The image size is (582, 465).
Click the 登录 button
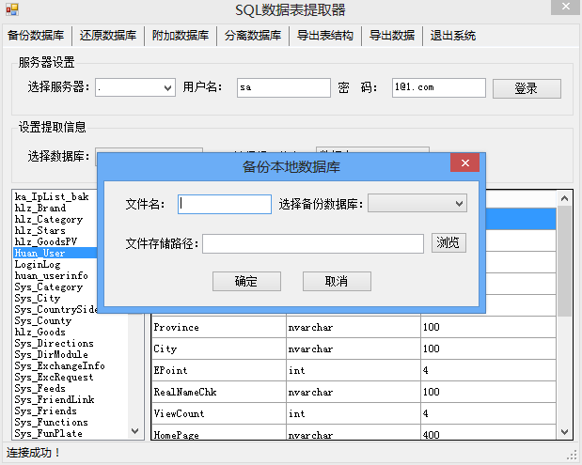[x=527, y=88]
